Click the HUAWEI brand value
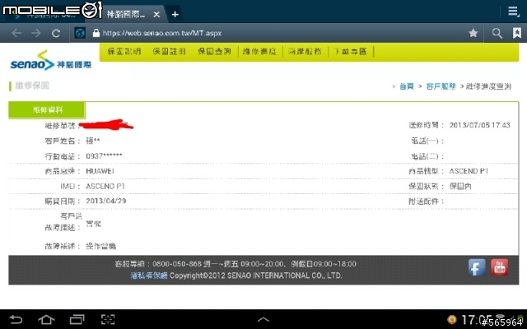Viewport: 527px width, 329px height. click(100, 171)
